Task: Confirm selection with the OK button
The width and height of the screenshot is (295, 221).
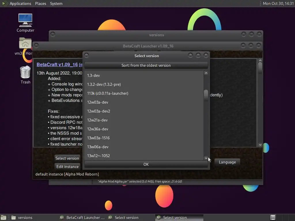Action: [146, 164]
